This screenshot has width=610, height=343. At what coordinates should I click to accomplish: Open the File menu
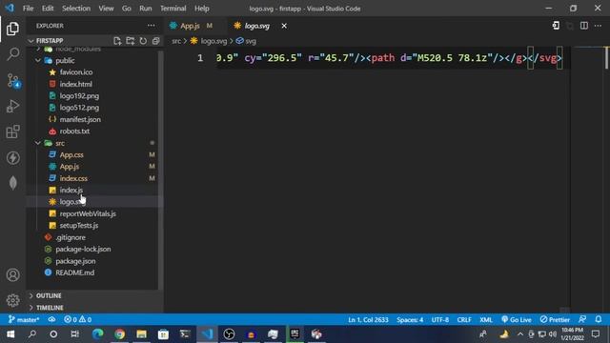[x=28, y=9]
